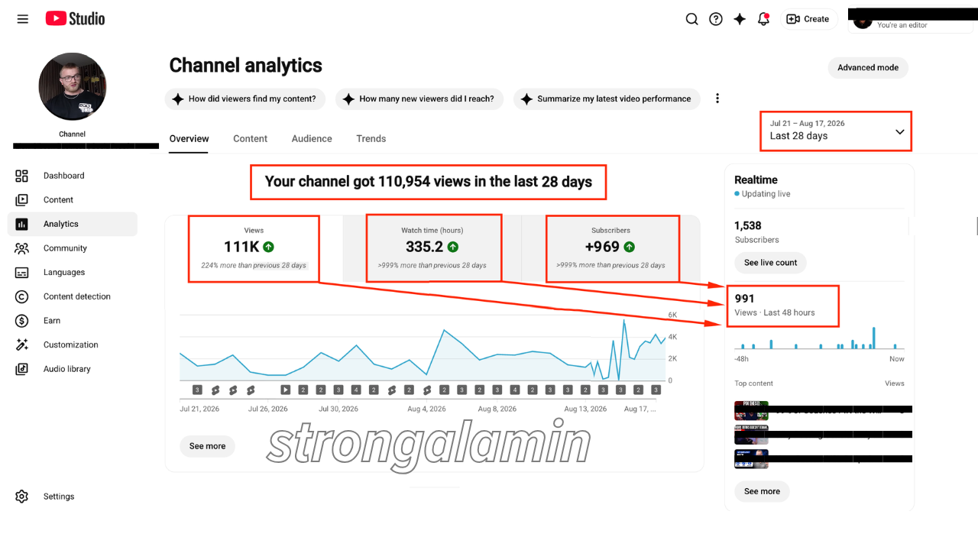Open the Audio library
The image size is (978, 550).
tap(73, 369)
